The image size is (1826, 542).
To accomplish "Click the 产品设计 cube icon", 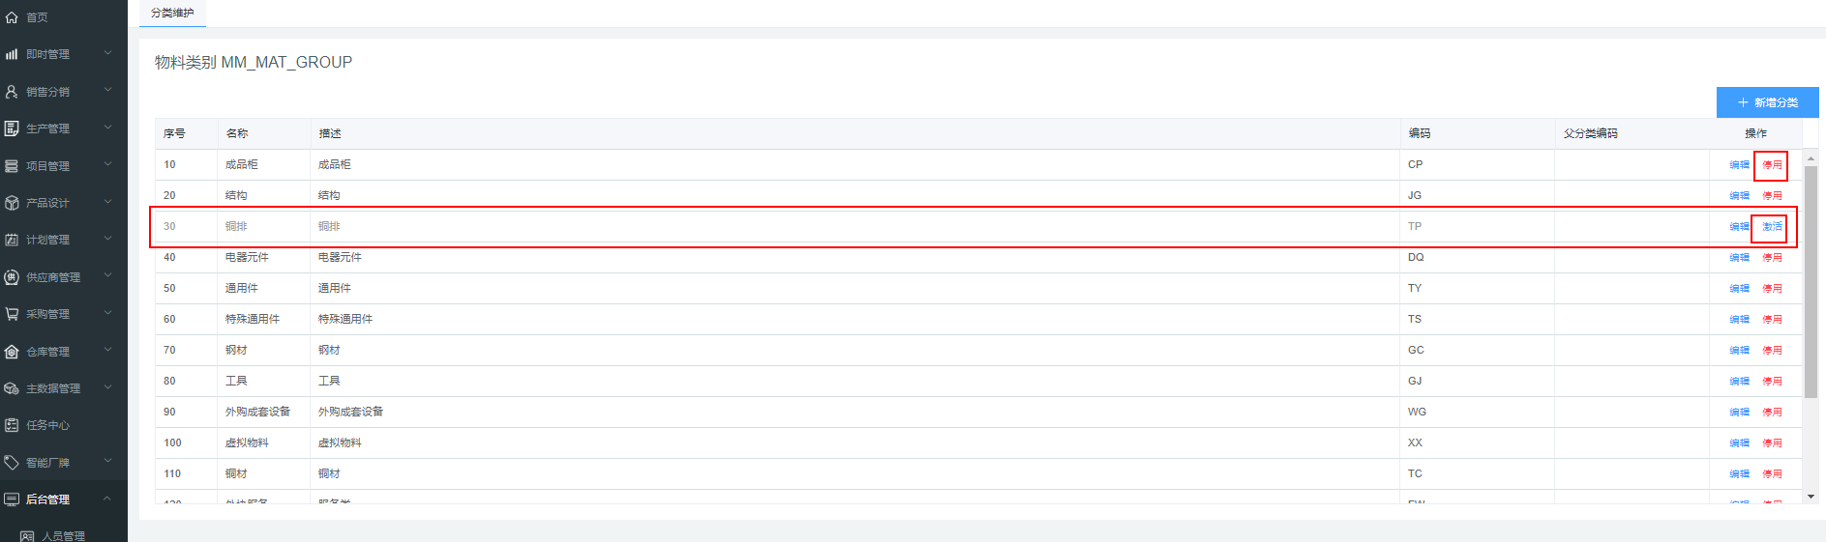I will pos(12,203).
